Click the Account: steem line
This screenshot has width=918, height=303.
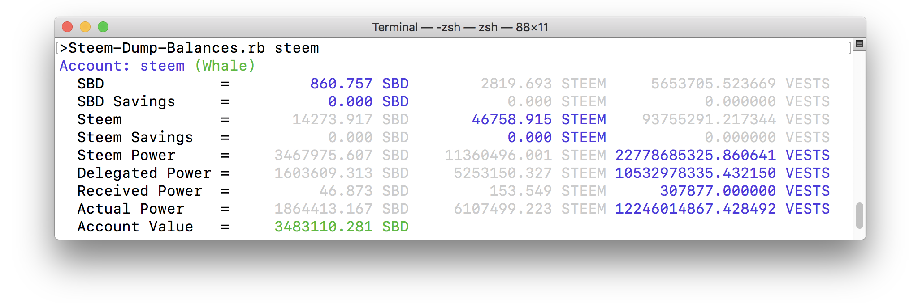point(122,66)
